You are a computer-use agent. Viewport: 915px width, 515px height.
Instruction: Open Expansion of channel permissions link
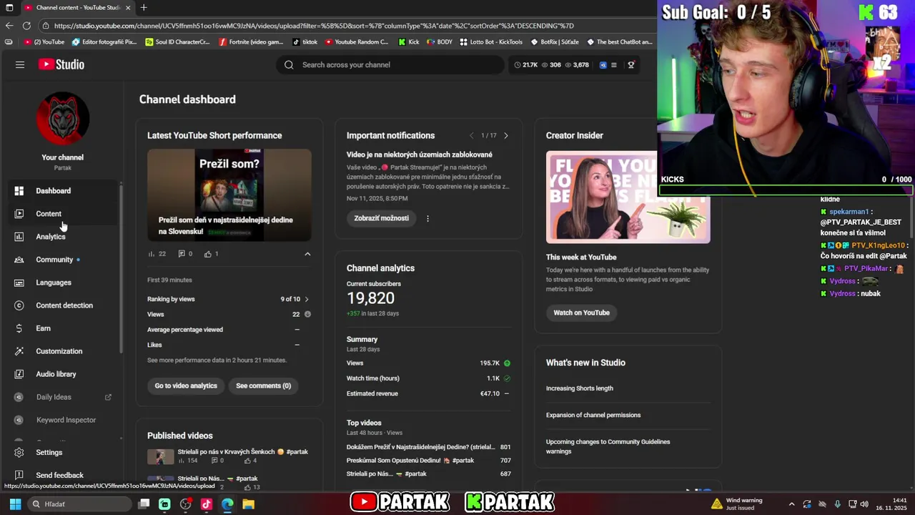coord(593,415)
